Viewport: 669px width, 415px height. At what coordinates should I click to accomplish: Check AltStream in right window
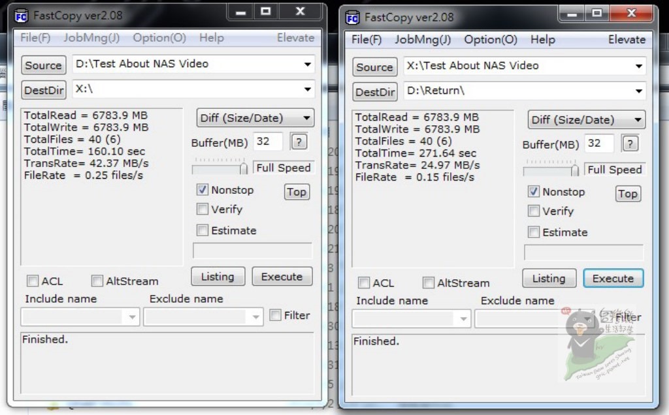click(429, 283)
